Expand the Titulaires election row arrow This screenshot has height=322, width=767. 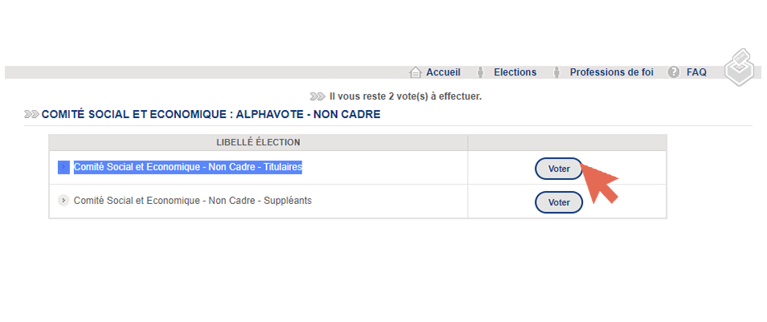coord(64,167)
